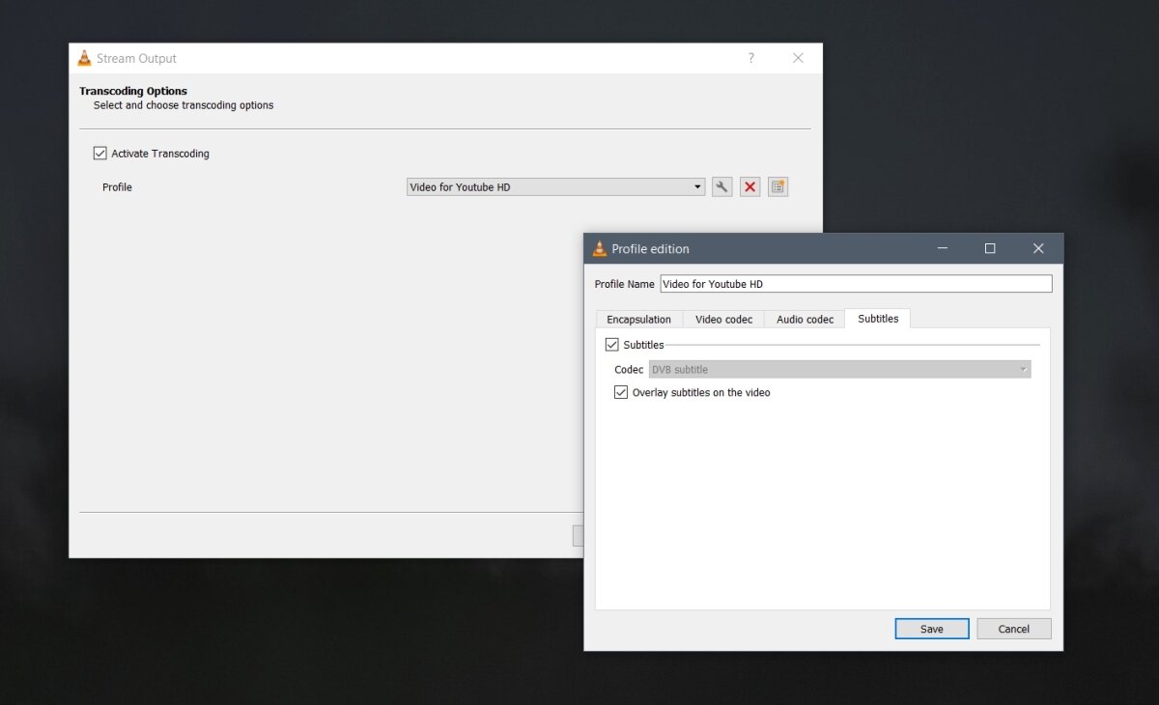Click 'Select and choose transcoding options' text
This screenshot has height=705, width=1159.
184,105
